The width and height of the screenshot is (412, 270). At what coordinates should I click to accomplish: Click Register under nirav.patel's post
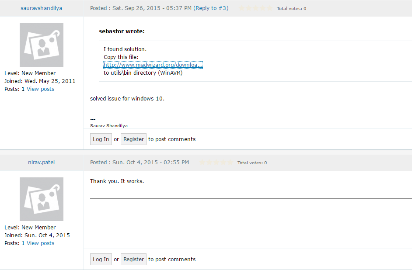(133, 259)
